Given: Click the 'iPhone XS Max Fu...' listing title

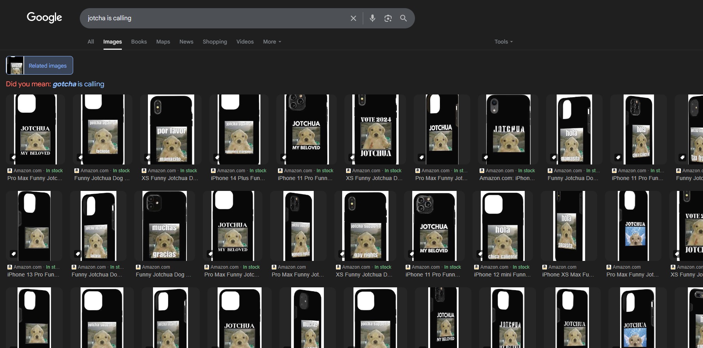Looking at the screenshot, I should pyautogui.click(x=568, y=275).
